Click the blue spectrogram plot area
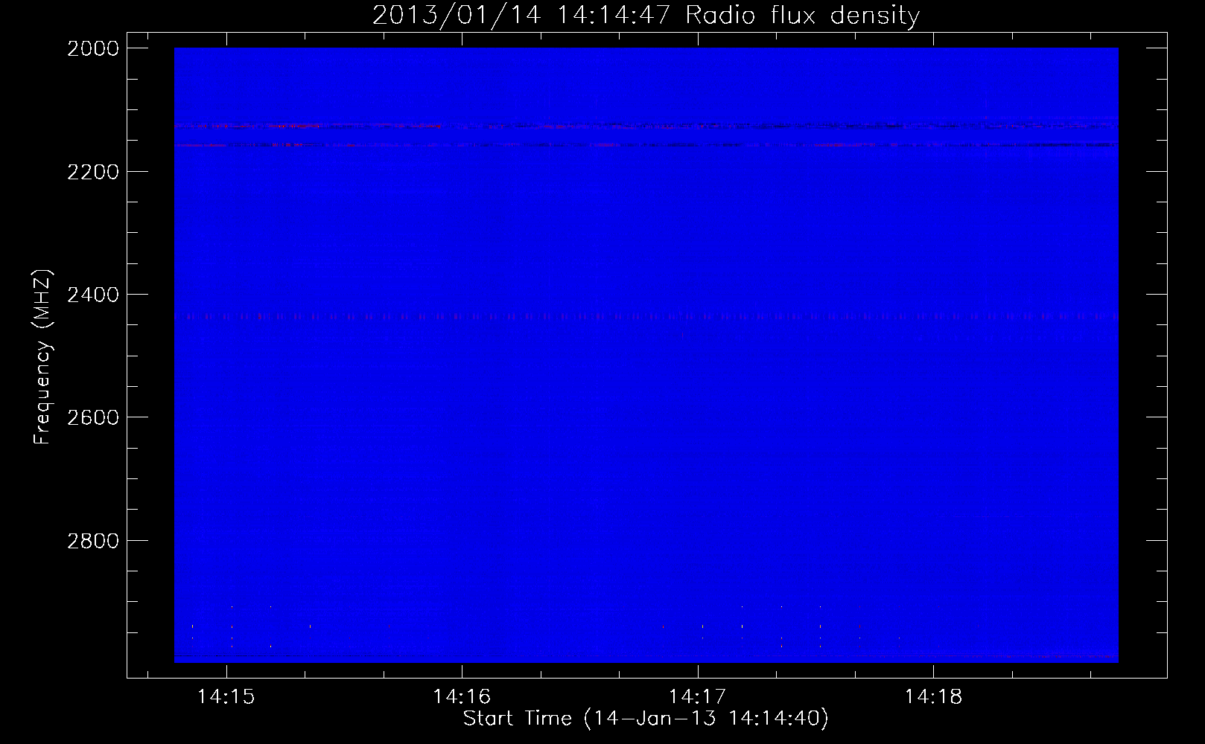 646,355
